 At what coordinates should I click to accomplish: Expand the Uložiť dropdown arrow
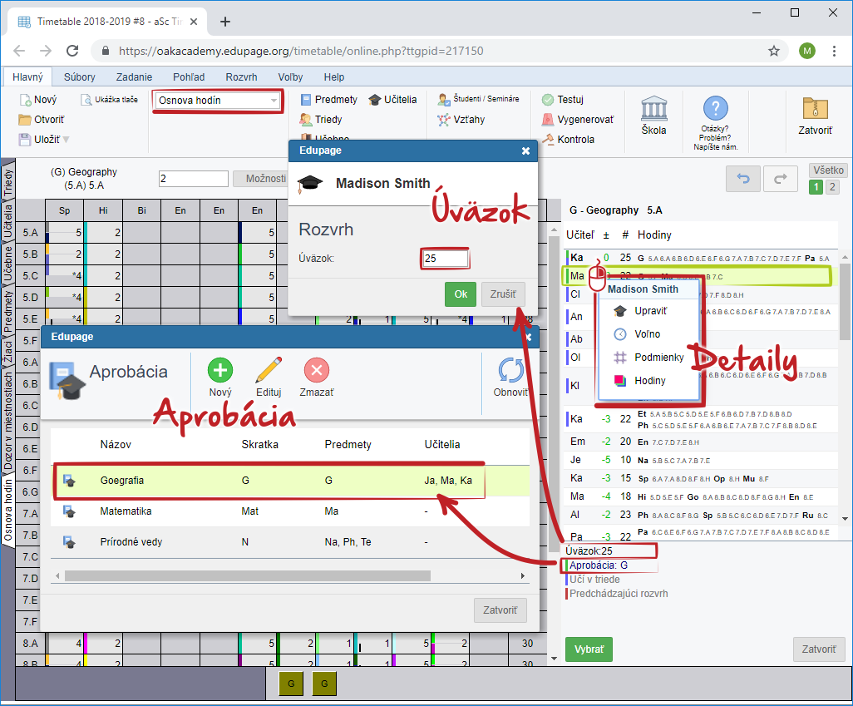coord(67,140)
